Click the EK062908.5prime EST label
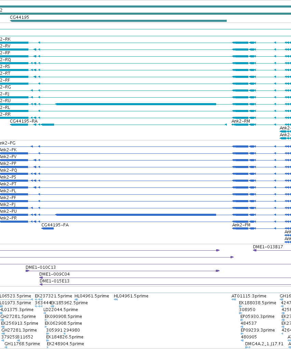Image resolution: width=291 pixels, height=349 pixels. click(64, 323)
